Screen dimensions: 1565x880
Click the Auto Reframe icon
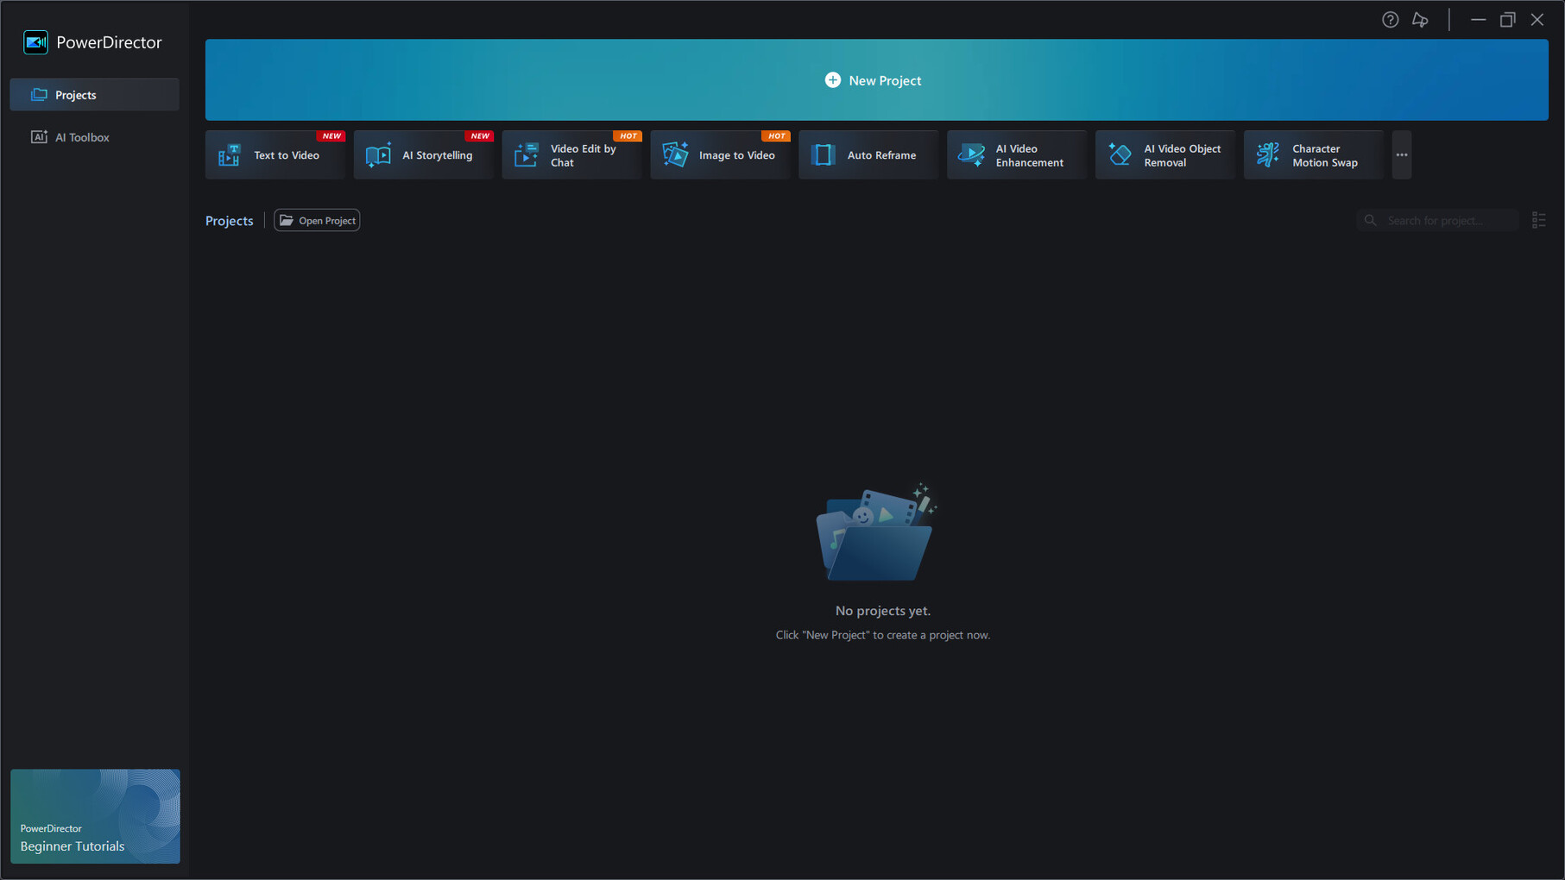824,155
